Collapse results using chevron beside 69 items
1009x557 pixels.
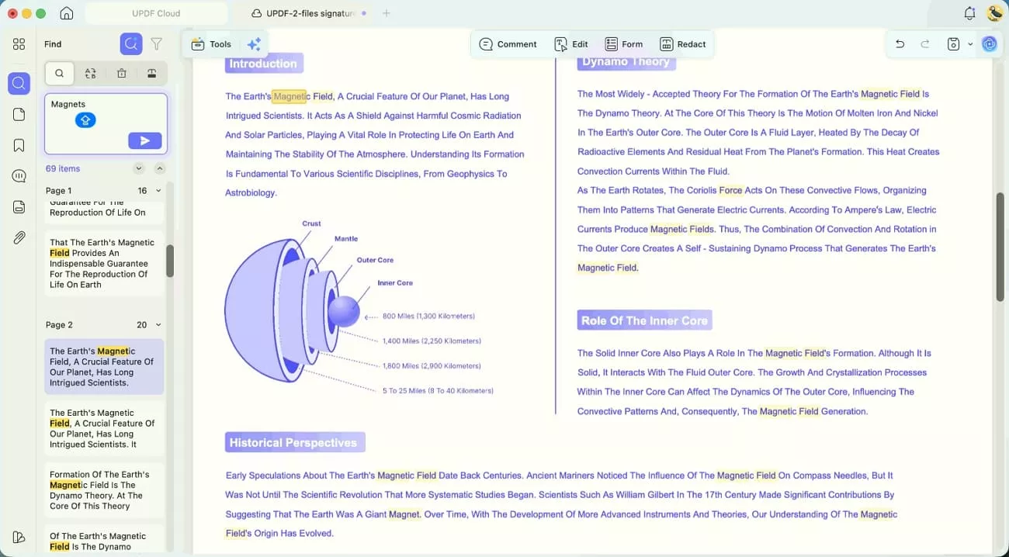click(x=140, y=168)
